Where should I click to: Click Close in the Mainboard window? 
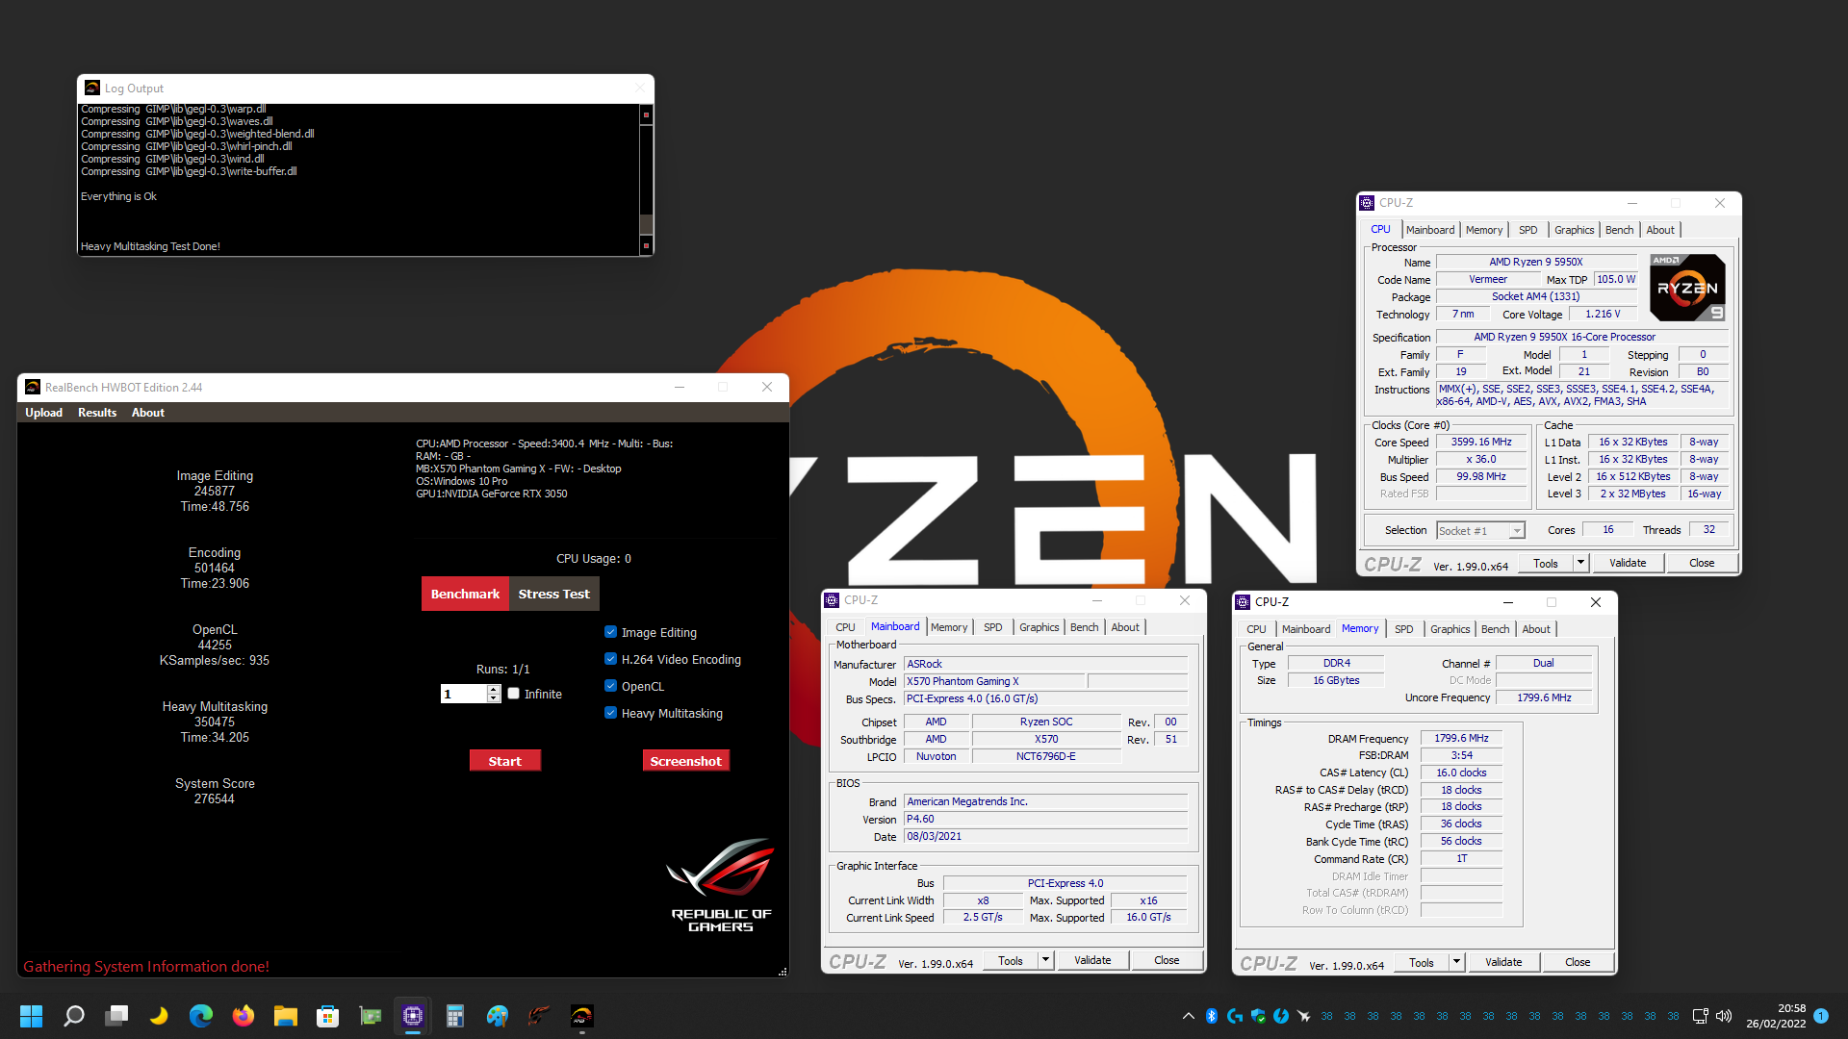tap(1167, 960)
